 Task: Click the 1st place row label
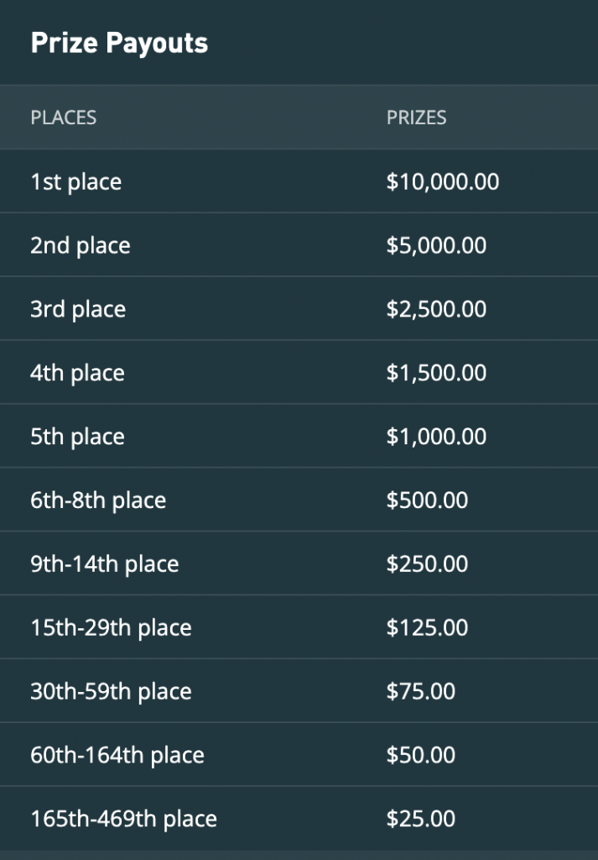tap(76, 181)
